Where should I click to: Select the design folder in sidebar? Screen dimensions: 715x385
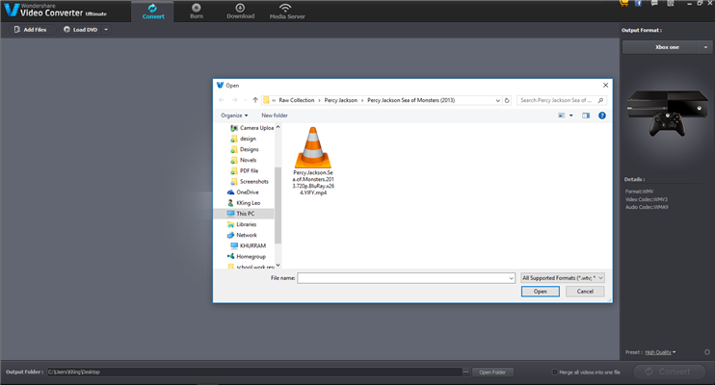(x=244, y=139)
